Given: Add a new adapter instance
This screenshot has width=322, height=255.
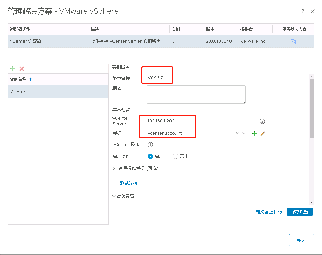Looking at the screenshot, I should coord(13,69).
